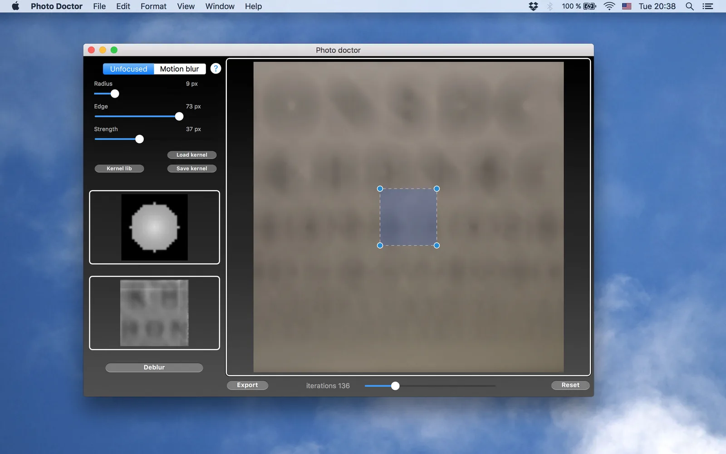Open the Kernel lib
Image resolution: width=726 pixels, height=454 pixels.
pos(119,168)
